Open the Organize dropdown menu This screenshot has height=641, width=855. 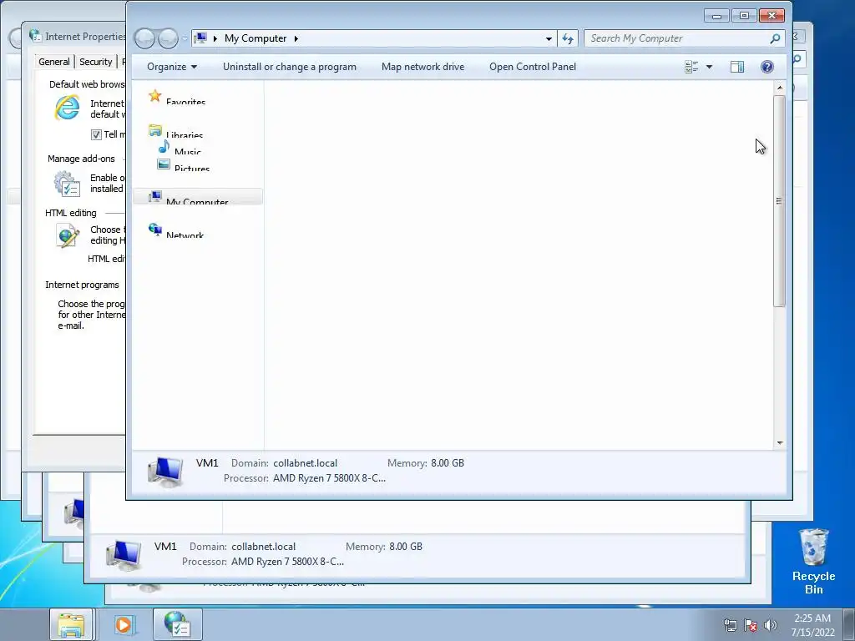tap(172, 67)
